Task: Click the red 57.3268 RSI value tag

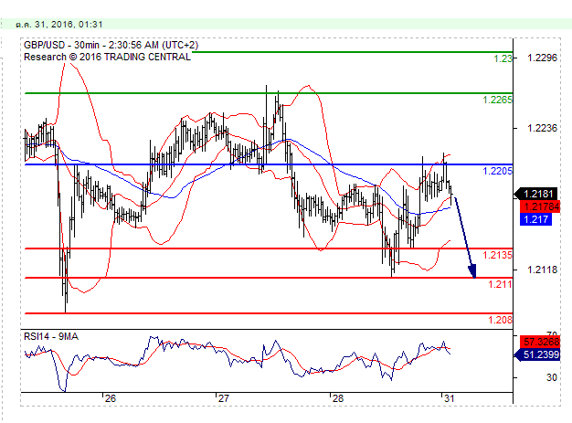Action: (x=540, y=342)
